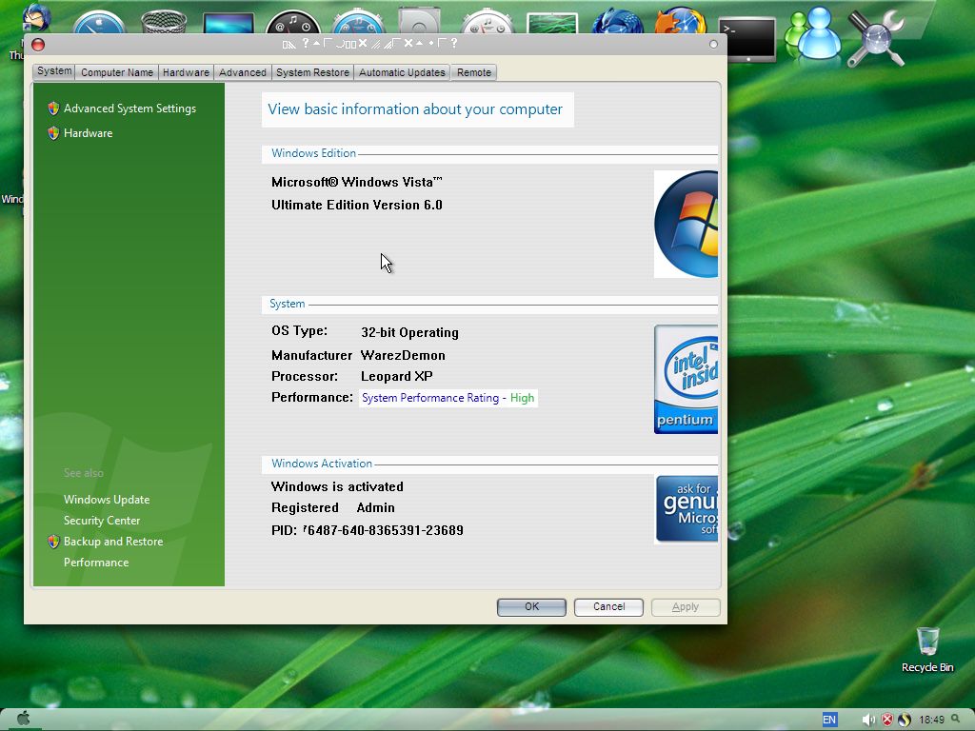Click the blue Apple-logo clock dock icon
Viewport: 975px width, 731px height.
pos(99,23)
